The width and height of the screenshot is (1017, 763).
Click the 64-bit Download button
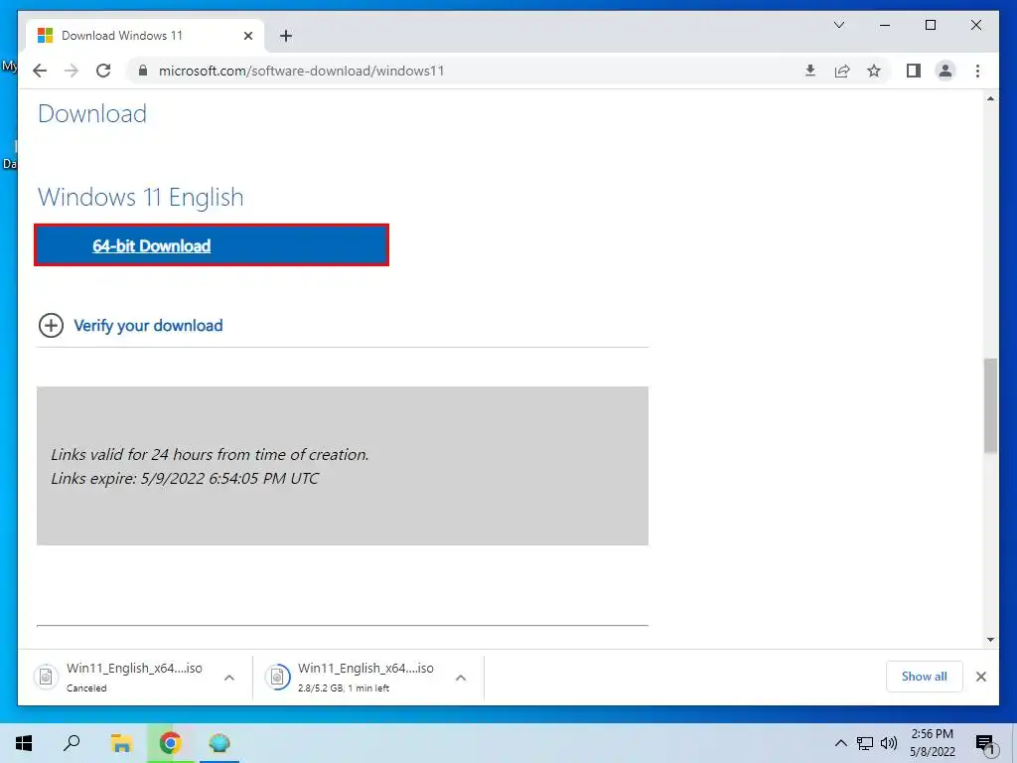pyautogui.click(x=212, y=245)
